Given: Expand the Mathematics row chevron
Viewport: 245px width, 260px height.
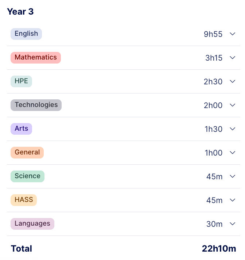Looking at the screenshot, I should pyautogui.click(x=233, y=58).
